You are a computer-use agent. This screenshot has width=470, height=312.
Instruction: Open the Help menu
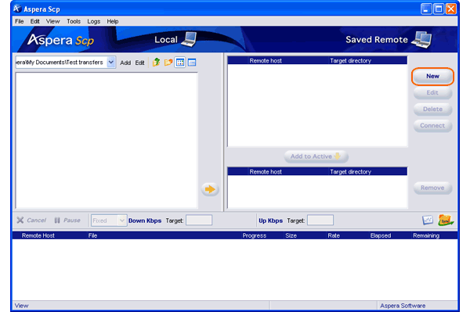113,21
